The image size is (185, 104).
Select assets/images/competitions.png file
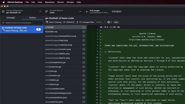point(65,36)
